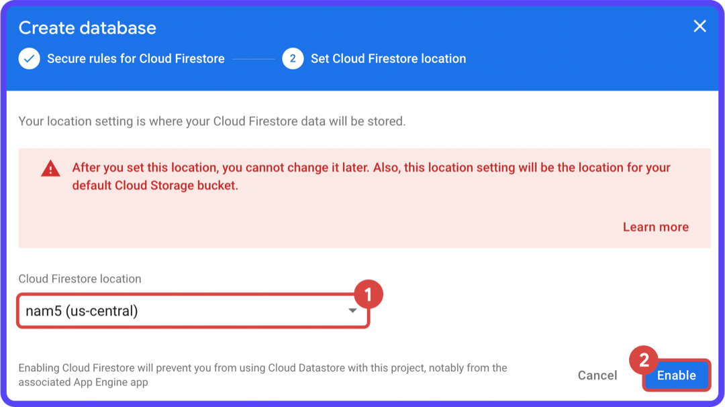The image size is (725, 407).
Task: Expand the nam5 (us-central) selection list
Action: tap(193, 310)
